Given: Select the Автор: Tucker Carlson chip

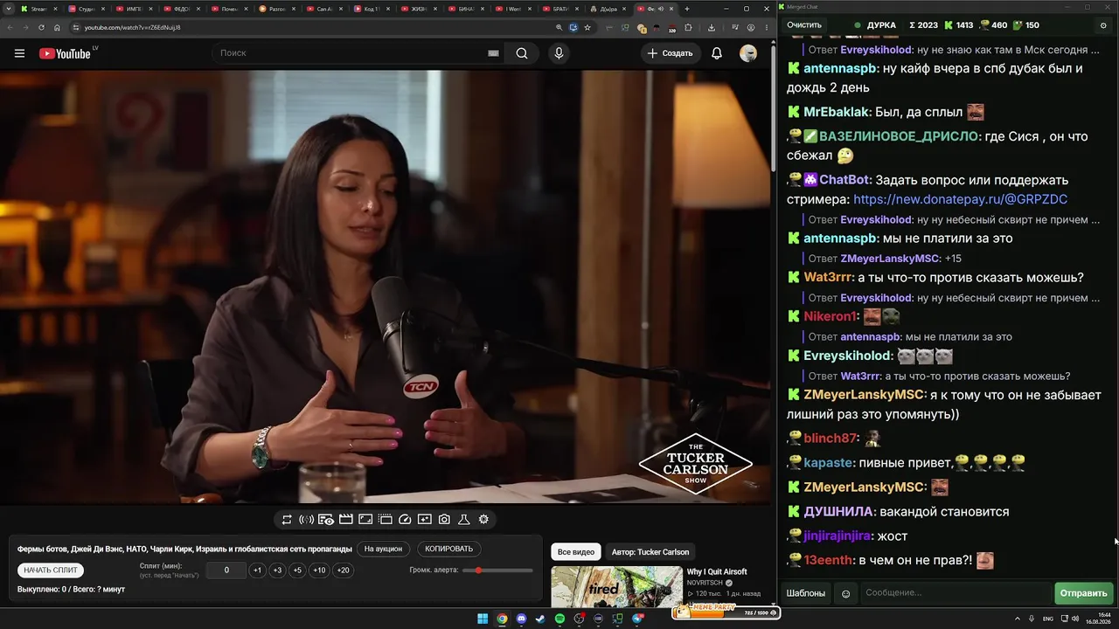Looking at the screenshot, I should [650, 552].
